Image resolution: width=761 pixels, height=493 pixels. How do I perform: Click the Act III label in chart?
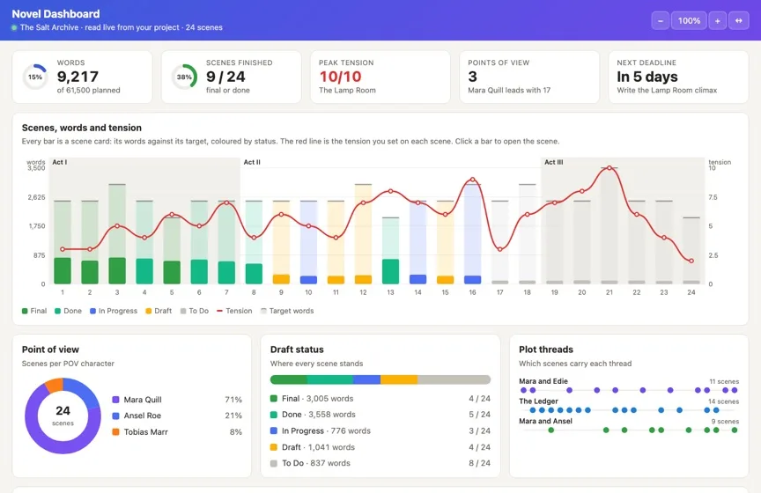tap(554, 162)
